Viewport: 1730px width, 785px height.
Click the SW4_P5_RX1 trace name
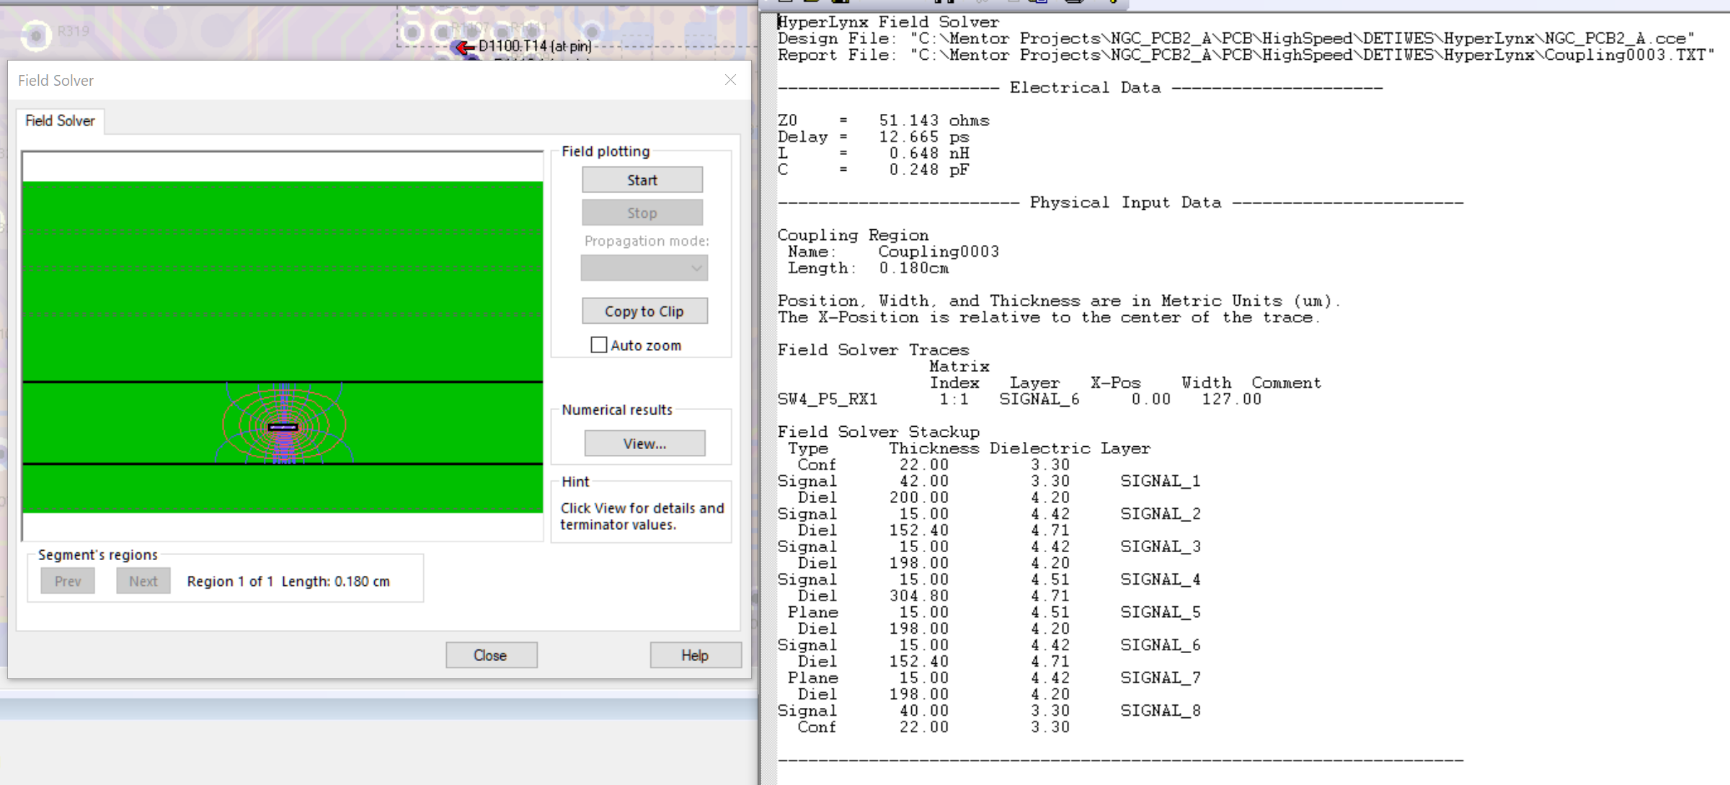pyautogui.click(x=828, y=399)
